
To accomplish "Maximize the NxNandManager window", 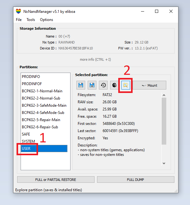I will click(x=157, y=11).
